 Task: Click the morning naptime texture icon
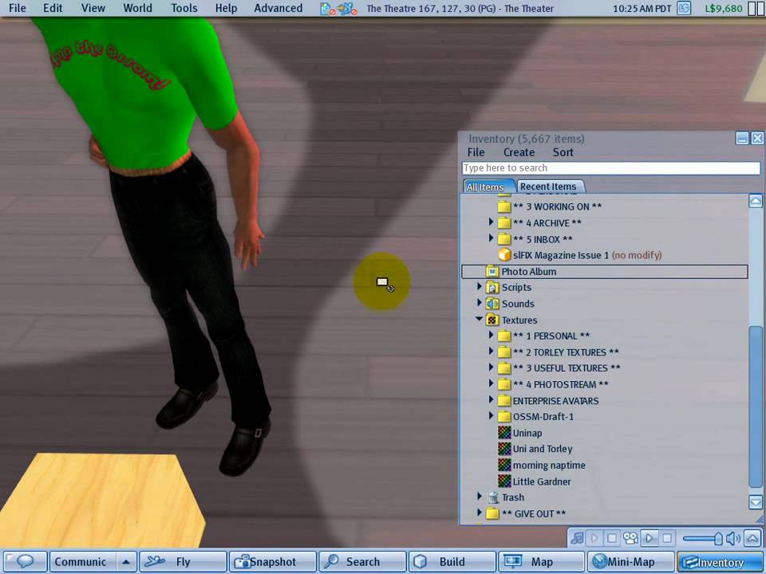pos(504,465)
